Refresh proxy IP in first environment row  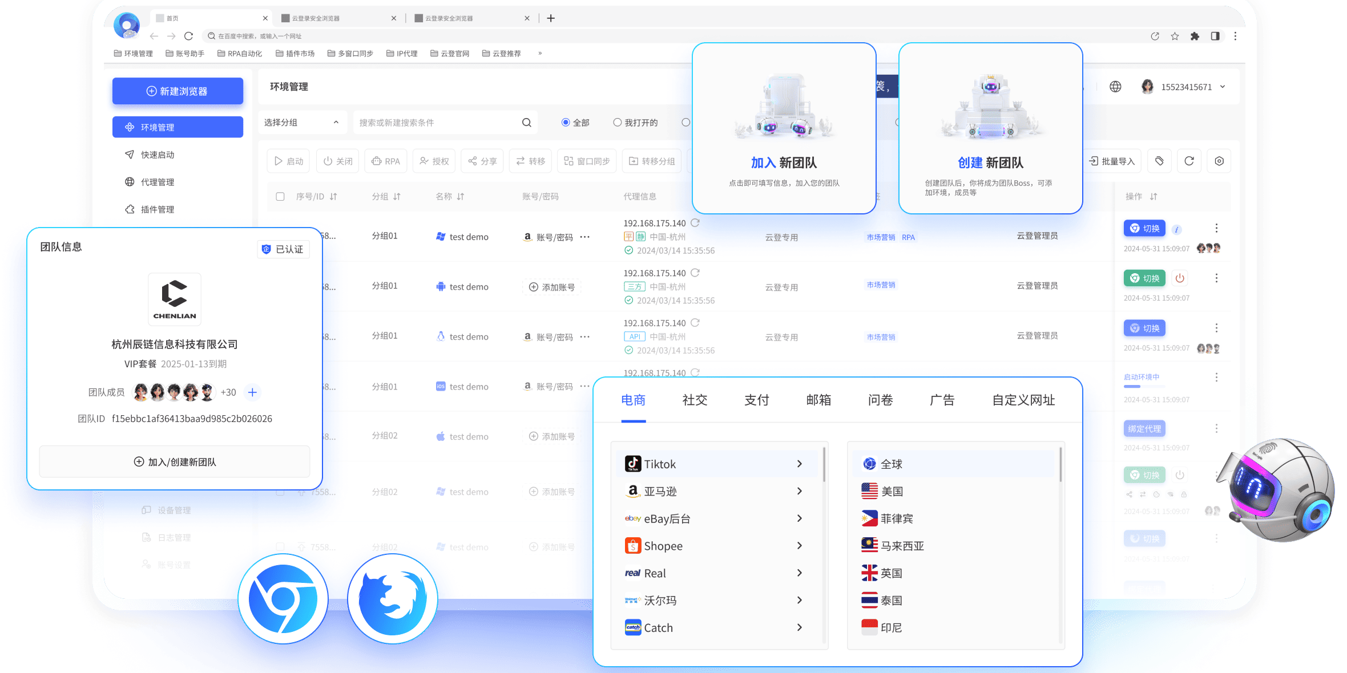(695, 223)
